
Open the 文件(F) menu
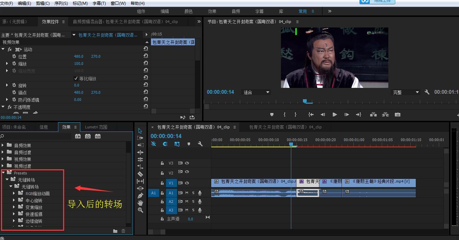point(7,3)
